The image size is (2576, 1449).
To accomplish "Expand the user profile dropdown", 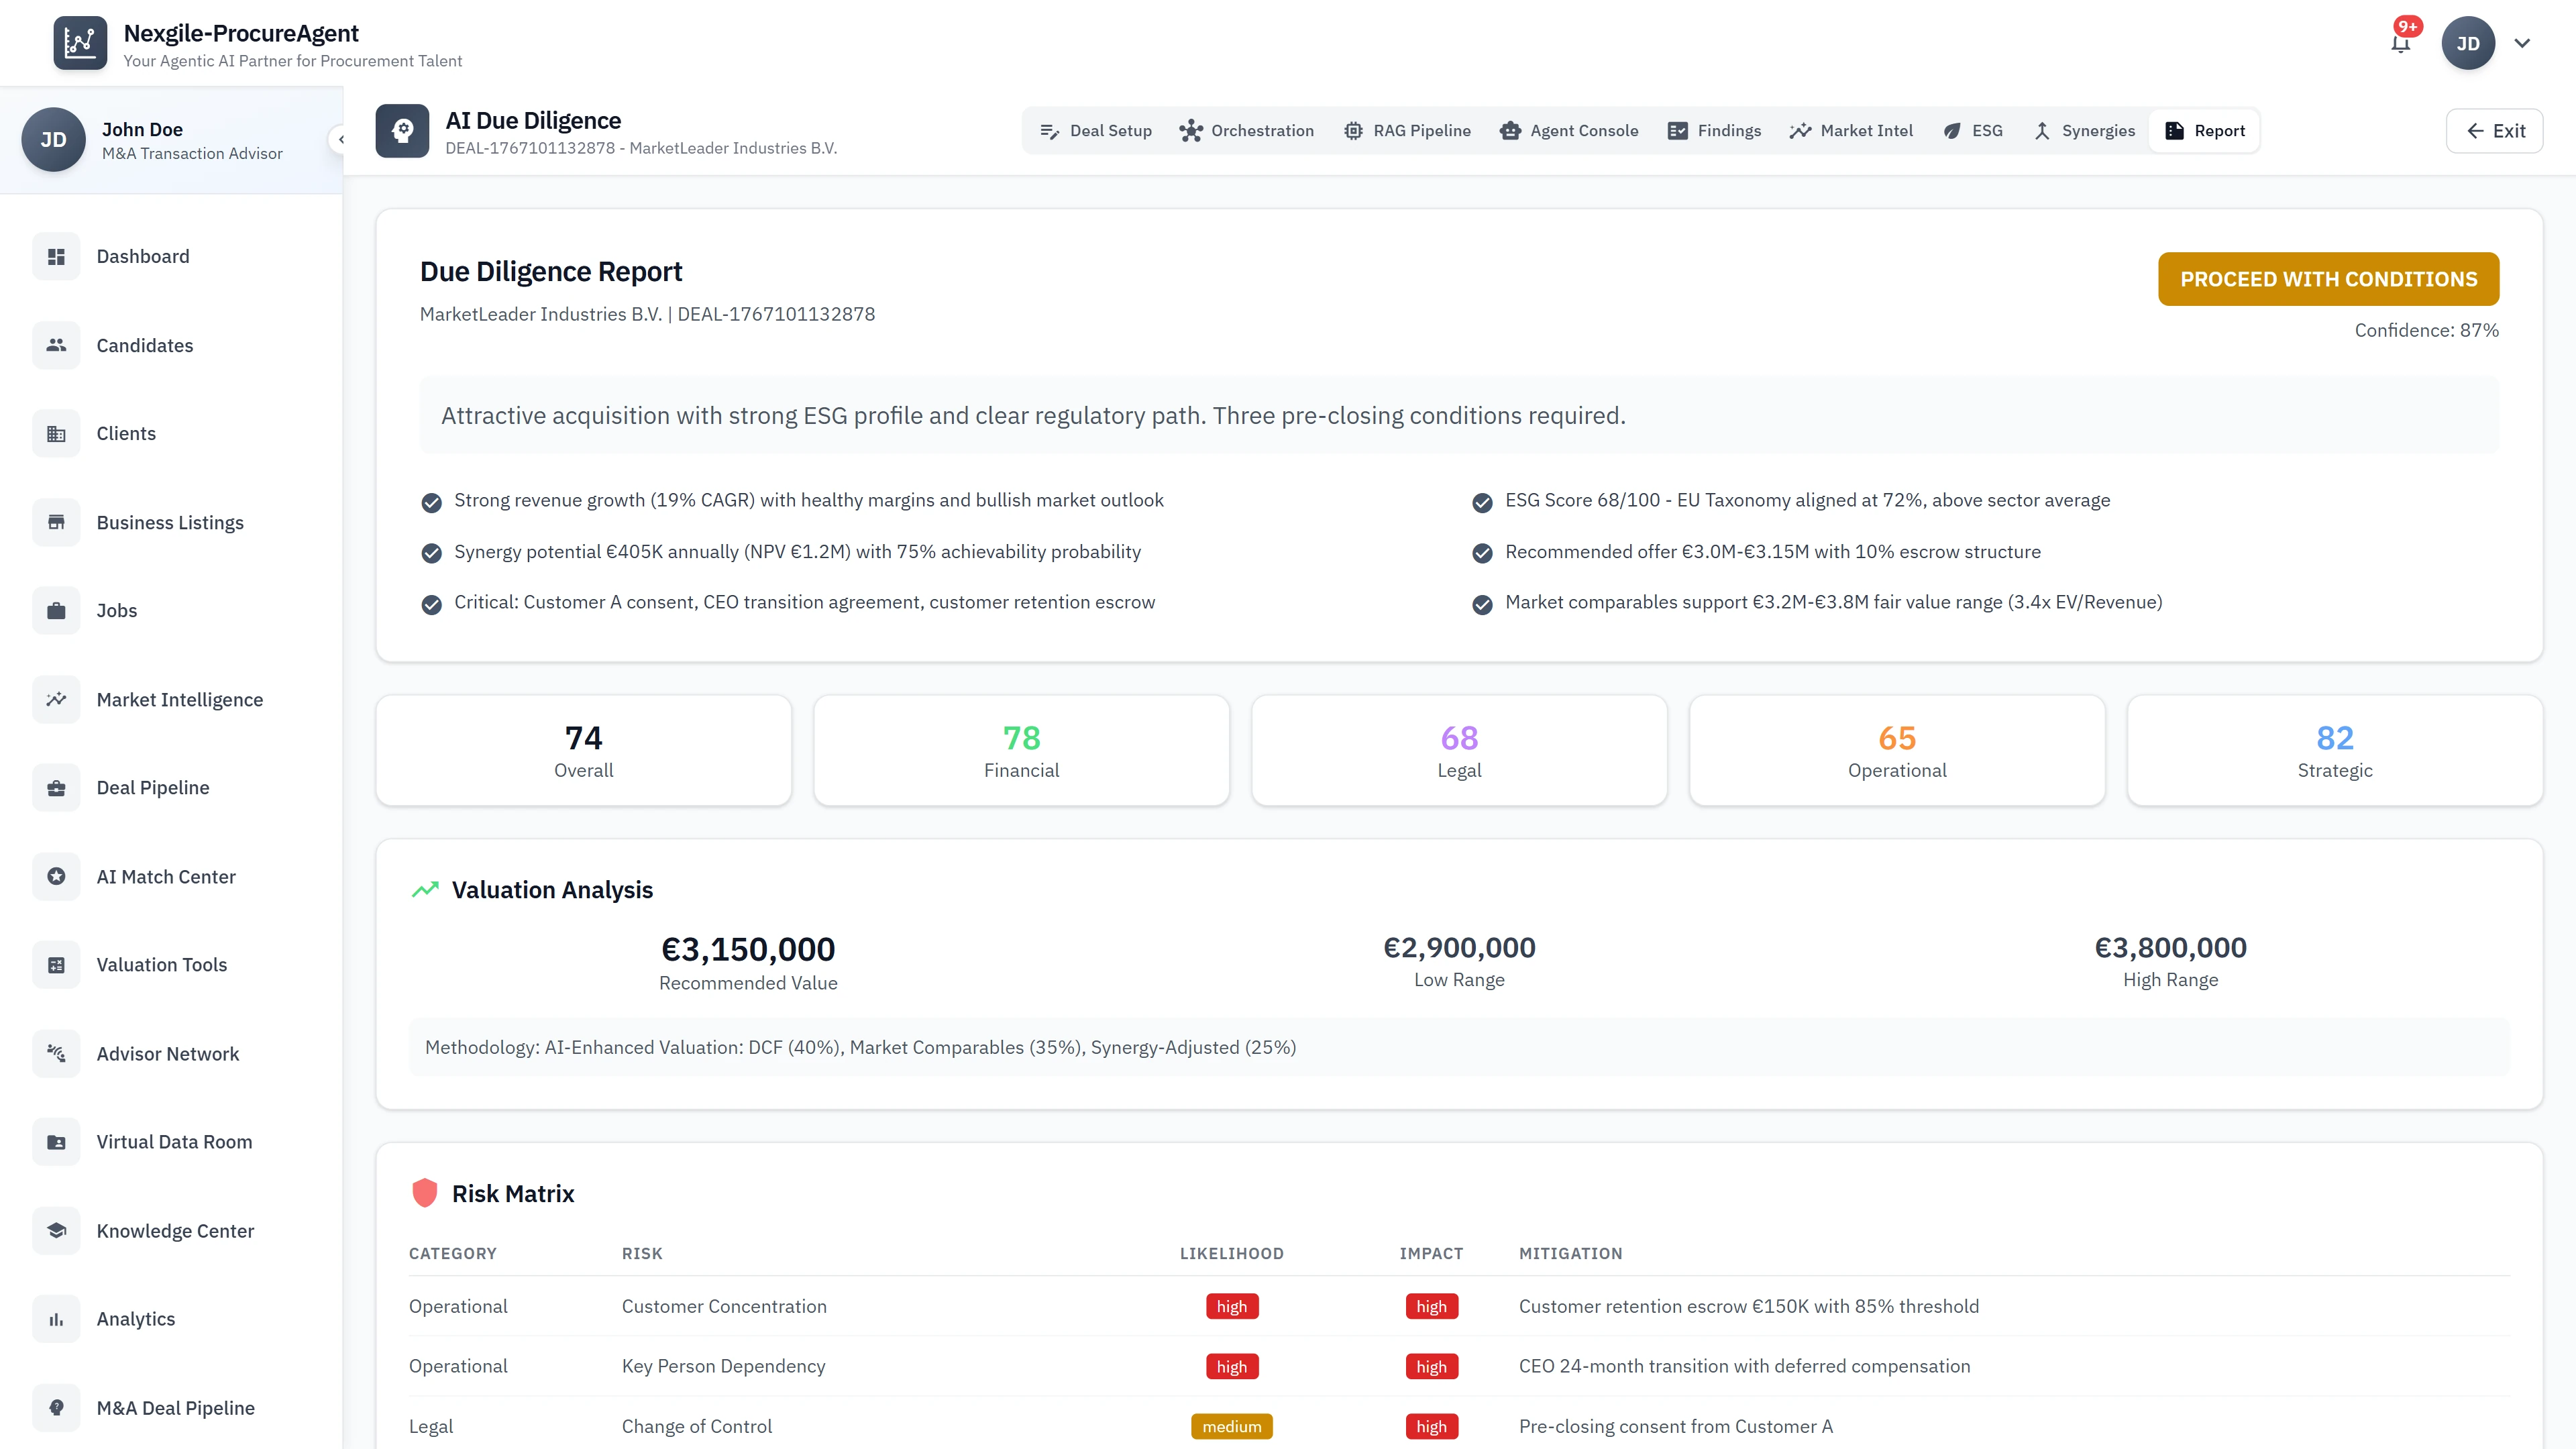I will (2522, 43).
